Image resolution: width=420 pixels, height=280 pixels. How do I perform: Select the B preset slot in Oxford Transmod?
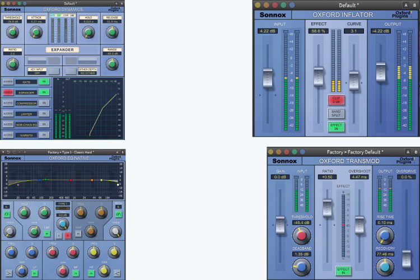(416, 152)
